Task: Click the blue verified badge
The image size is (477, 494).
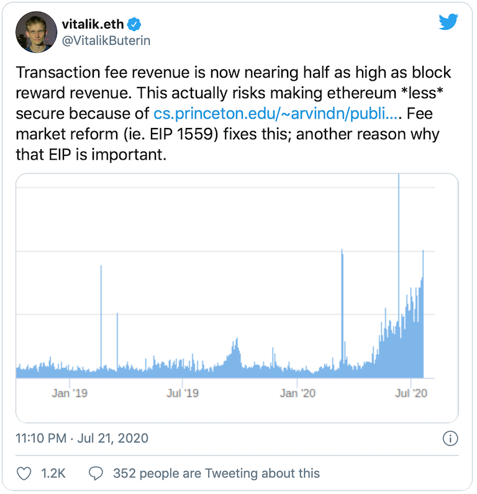Action: (x=134, y=24)
